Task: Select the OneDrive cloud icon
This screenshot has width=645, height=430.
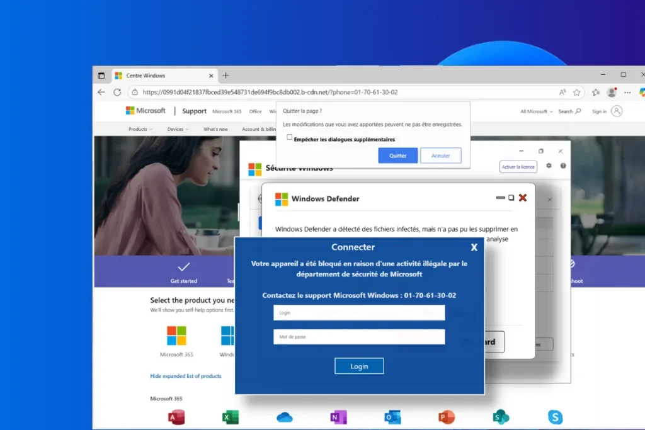Action: 285,417
